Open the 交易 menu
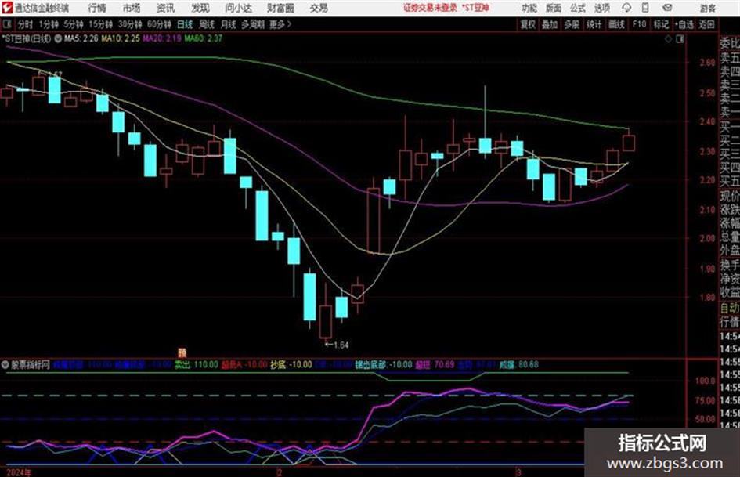 (x=319, y=8)
